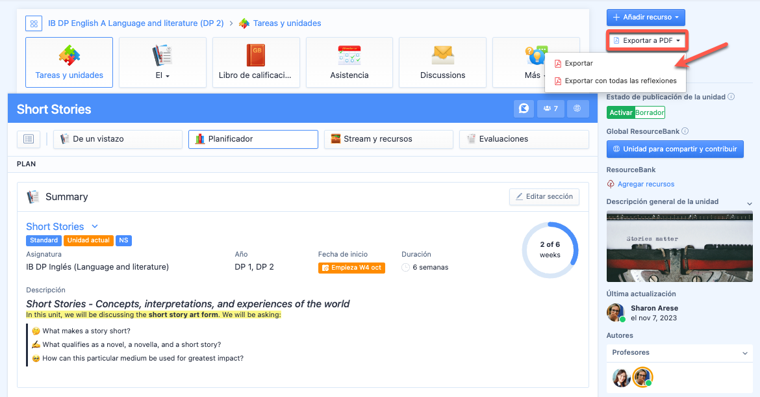Open the chat icon in Short Stories header

coord(524,109)
